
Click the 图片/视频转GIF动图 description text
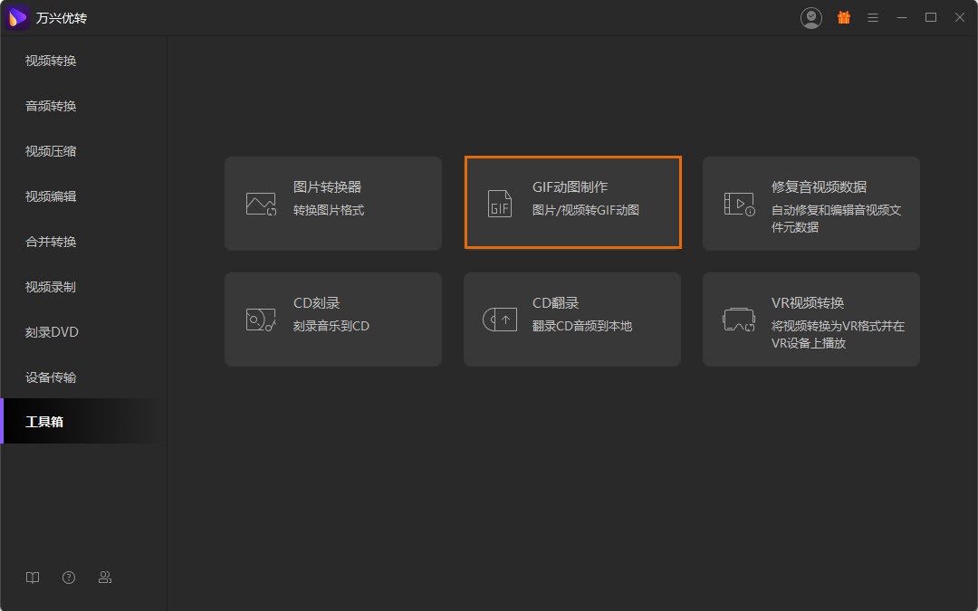pos(586,210)
